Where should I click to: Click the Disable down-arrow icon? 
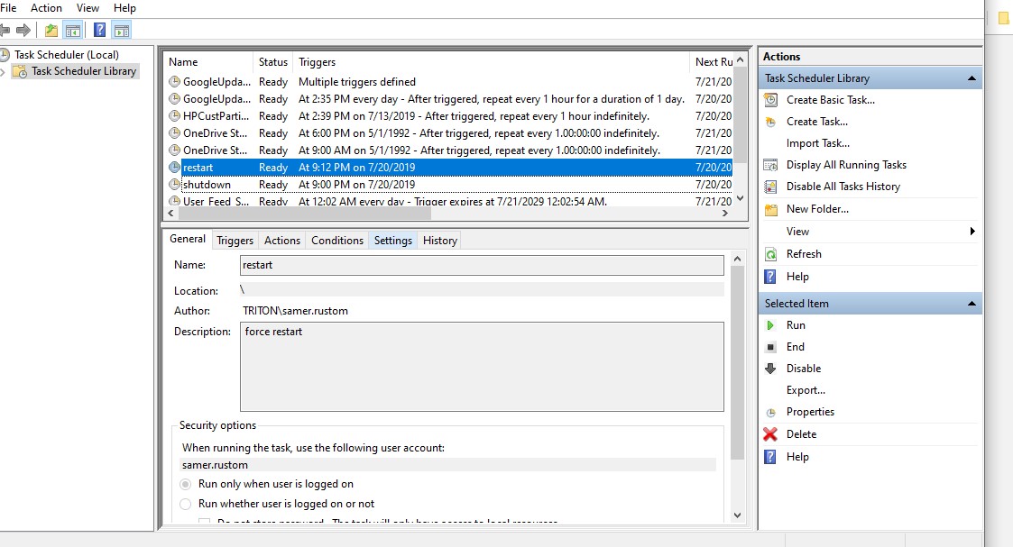[x=770, y=369]
